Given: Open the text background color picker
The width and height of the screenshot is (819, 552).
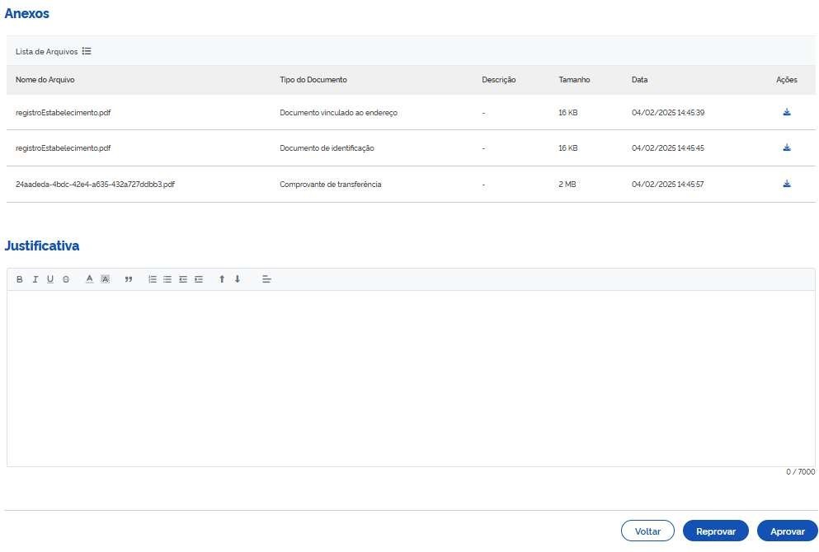Looking at the screenshot, I should tap(105, 279).
